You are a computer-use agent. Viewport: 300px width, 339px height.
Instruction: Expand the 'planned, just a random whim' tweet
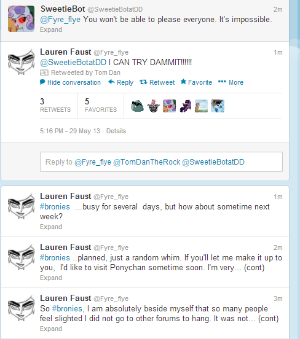(51, 278)
